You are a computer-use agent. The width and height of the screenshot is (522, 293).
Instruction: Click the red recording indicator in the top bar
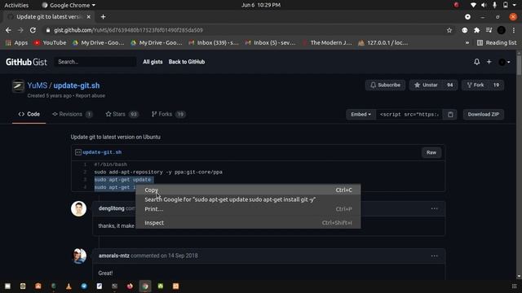click(456, 5)
